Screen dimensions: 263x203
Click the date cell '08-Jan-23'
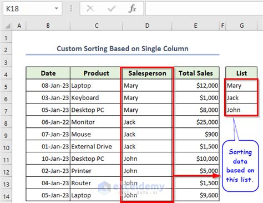coord(48,86)
